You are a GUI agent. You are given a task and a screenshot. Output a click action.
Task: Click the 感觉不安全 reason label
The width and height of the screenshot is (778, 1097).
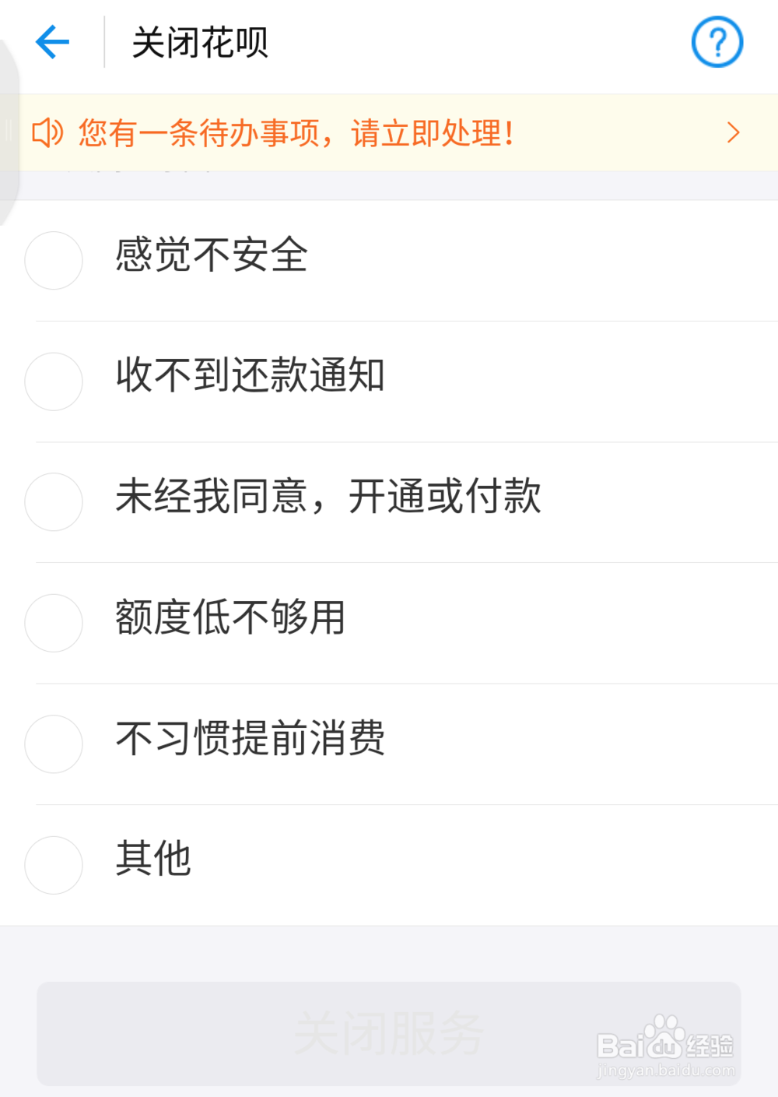212,255
